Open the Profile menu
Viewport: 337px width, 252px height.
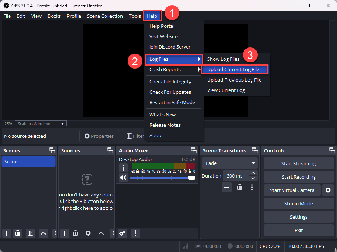pos(74,16)
